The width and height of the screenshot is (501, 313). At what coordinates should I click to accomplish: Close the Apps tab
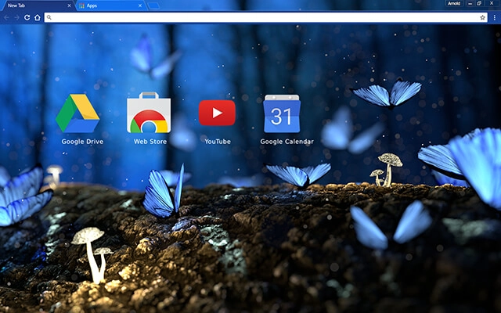coord(140,5)
